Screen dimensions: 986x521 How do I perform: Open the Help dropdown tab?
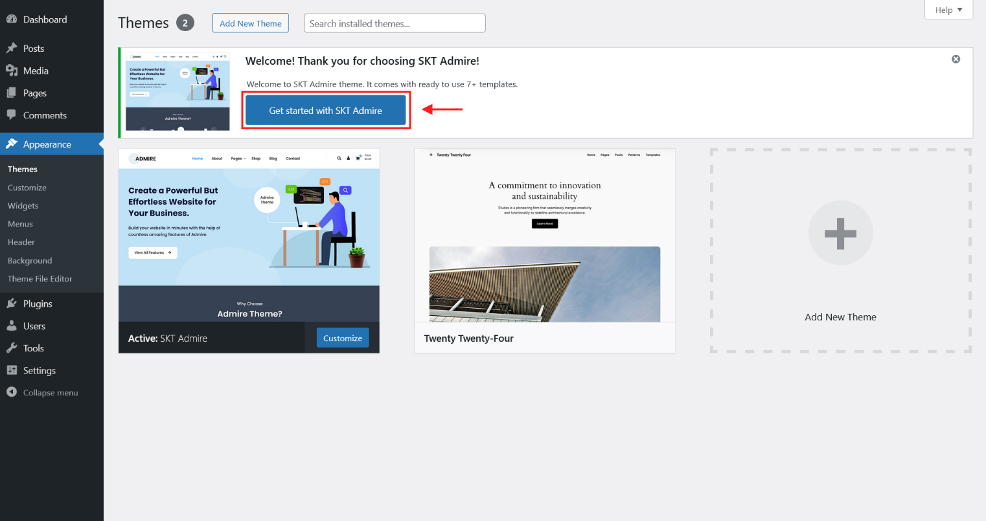[948, 10]
